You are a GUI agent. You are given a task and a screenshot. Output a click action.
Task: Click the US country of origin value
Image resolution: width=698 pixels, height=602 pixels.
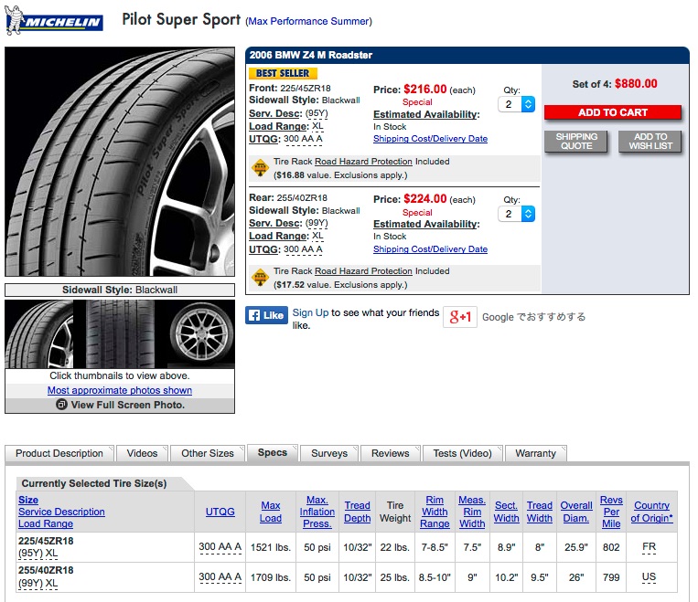coord(649,577)
